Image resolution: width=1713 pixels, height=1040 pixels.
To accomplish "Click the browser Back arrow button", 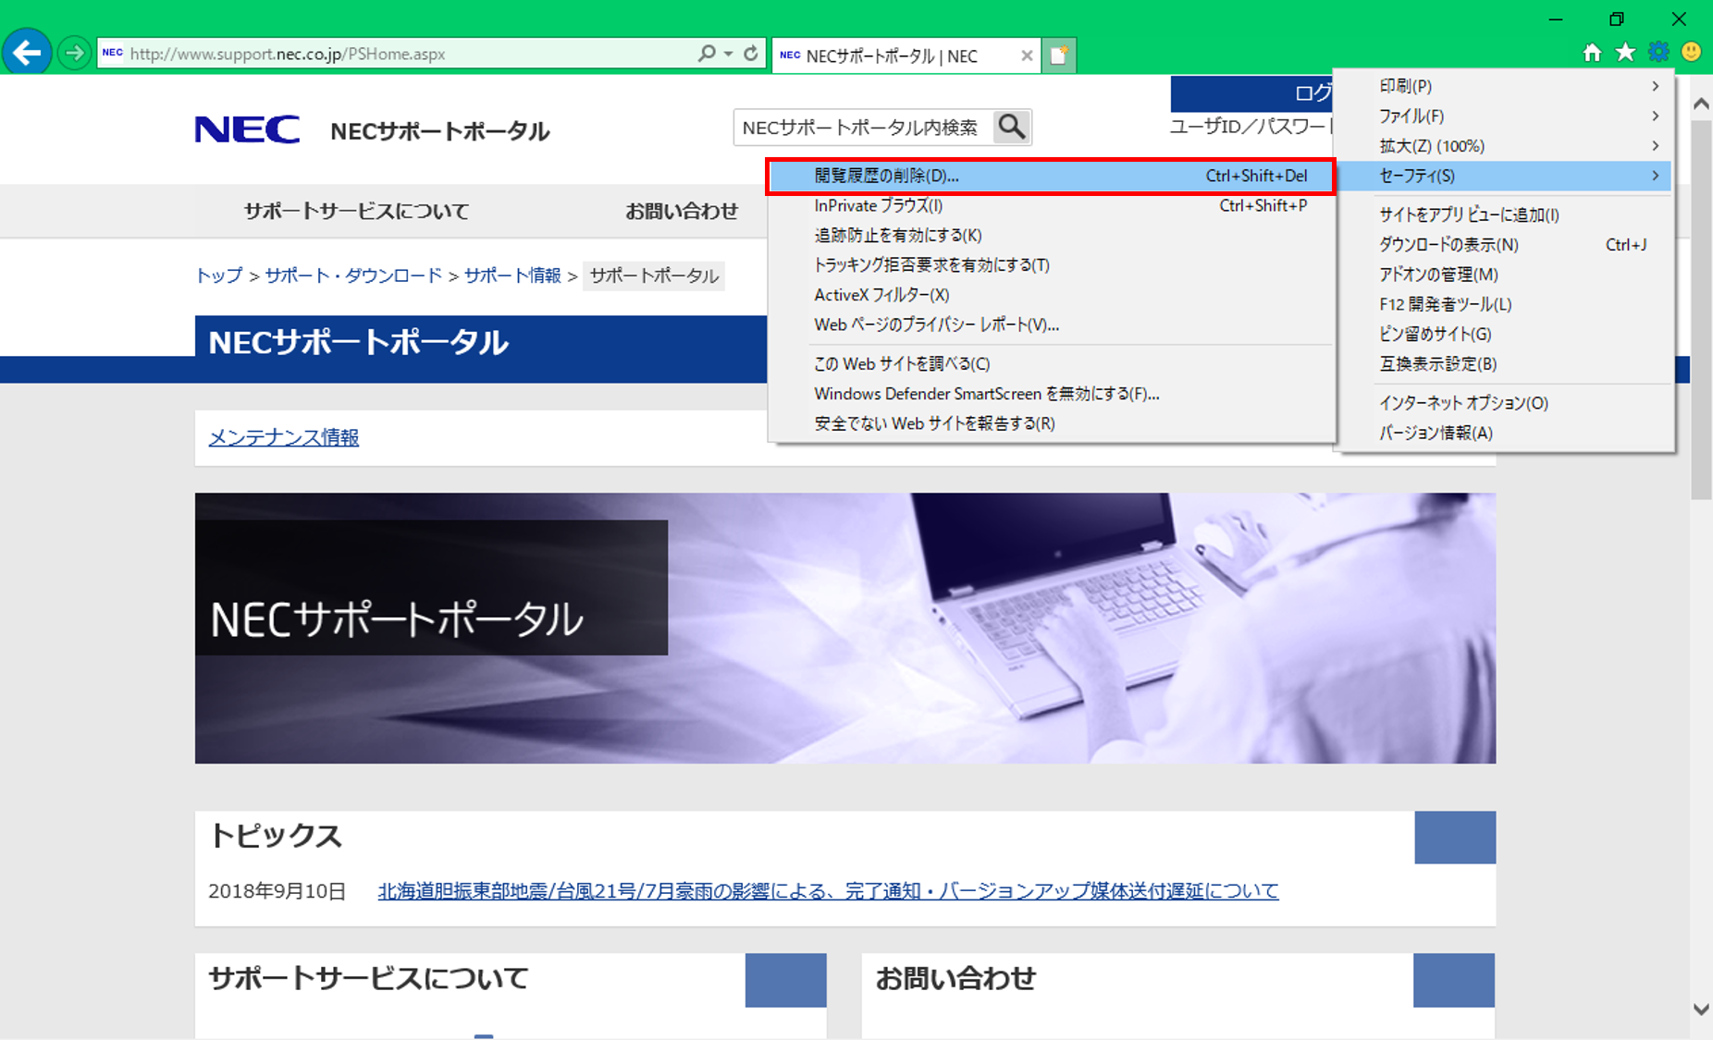I will click(27, 53).
